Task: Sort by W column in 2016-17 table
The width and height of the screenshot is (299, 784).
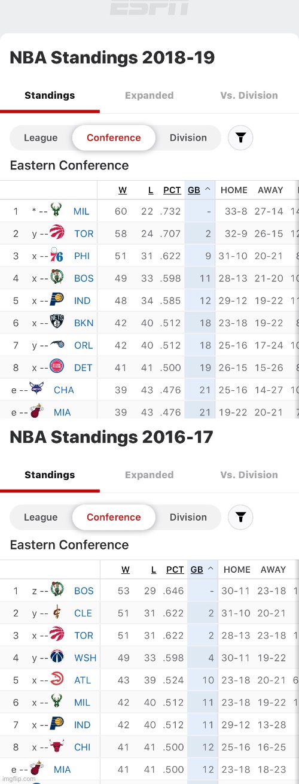Action: 126,570
